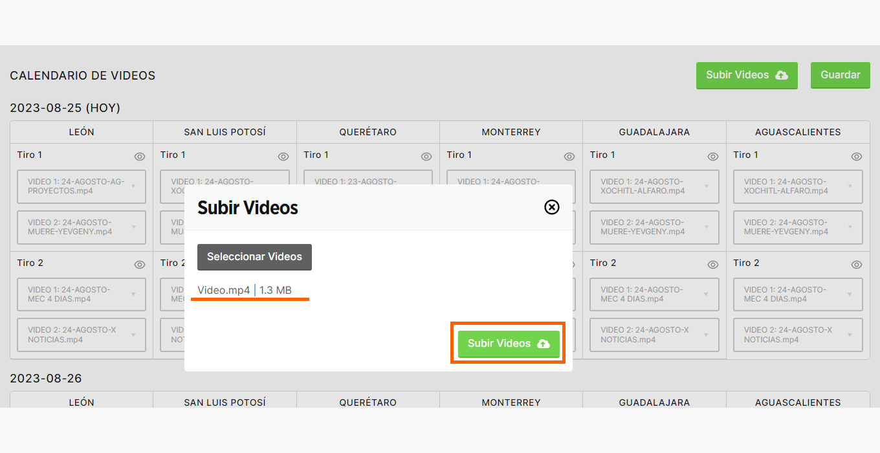This screenshot has height=453, width=880.
Task: Click Tiro 2 label in Aguascalientes column
Action: click(747, 263)
